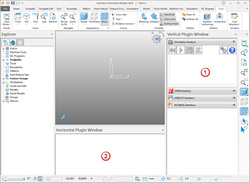Play the simulation analysis
The image size is (250, 183).
point(181,50)
